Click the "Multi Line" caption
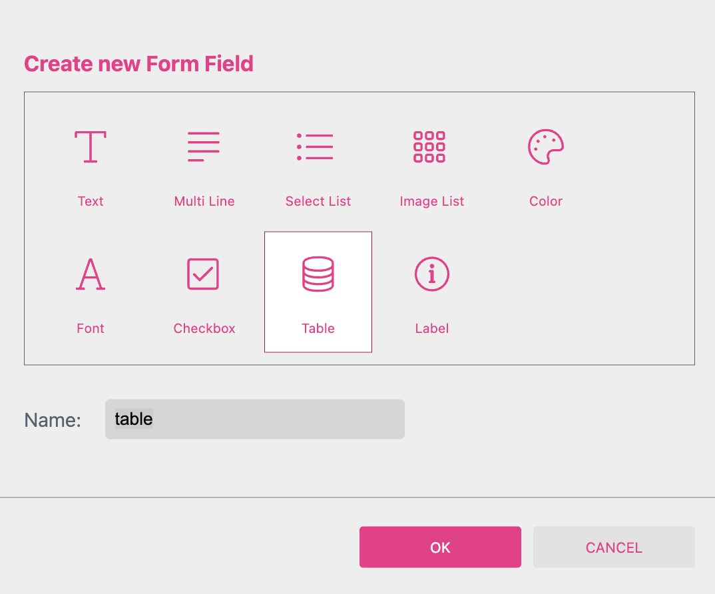Image resolution: width=715 pixels, height=594 pixels. coord(204,201)
